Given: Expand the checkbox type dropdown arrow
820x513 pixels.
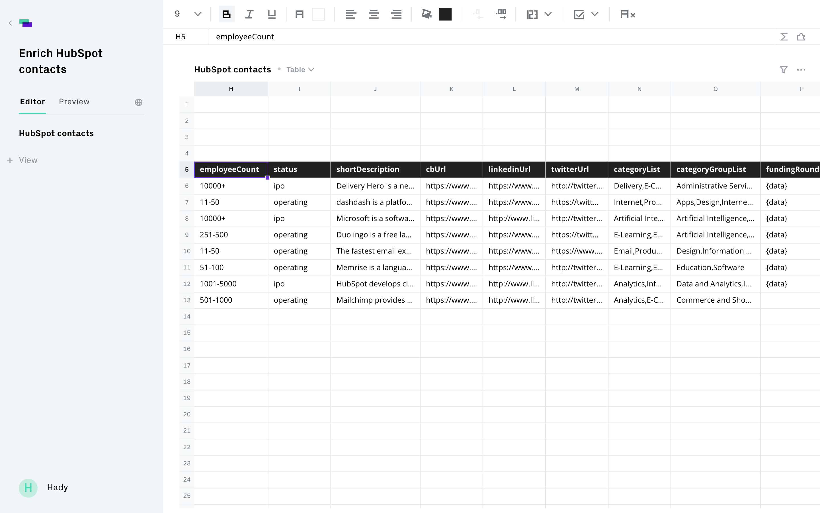Looking at the screenshot, I should click(595, 14).
